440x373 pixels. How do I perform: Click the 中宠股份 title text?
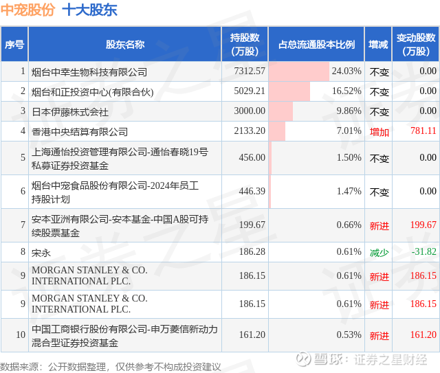[x=27, y=10]
